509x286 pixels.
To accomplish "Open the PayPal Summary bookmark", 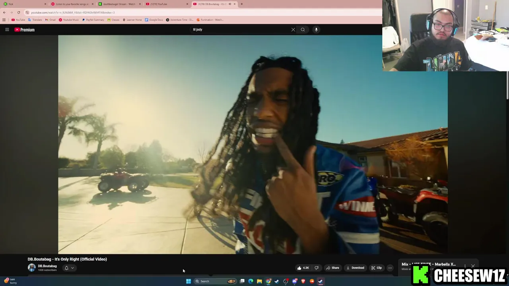I will (x=93, y=19).
